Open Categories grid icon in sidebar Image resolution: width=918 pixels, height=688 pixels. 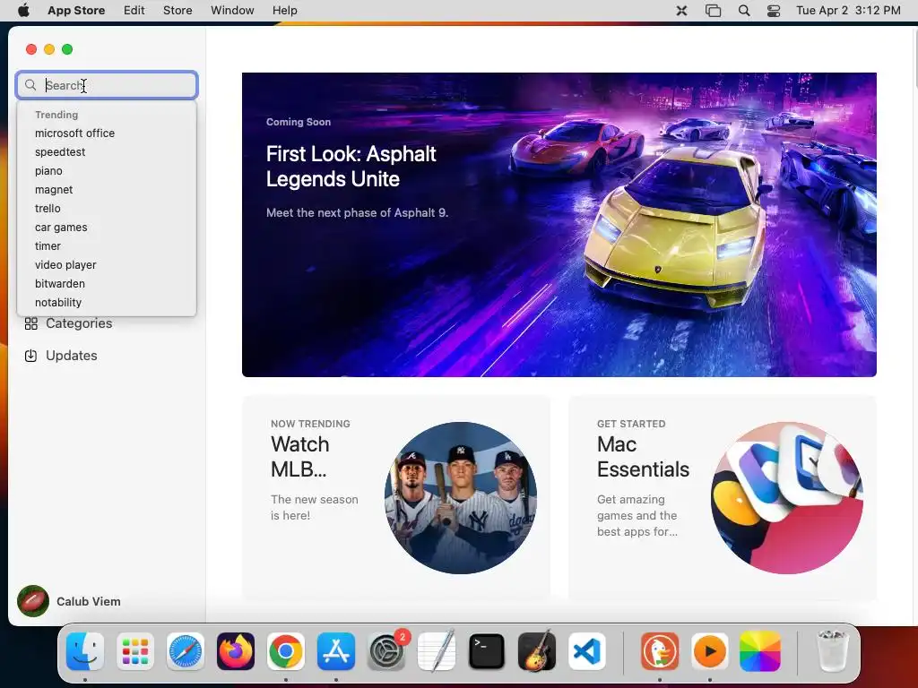[x=31, y=323]
